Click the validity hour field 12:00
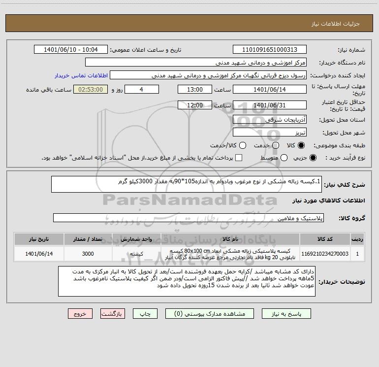This screenshot has height=367, width=379. (x=195, y=105)
